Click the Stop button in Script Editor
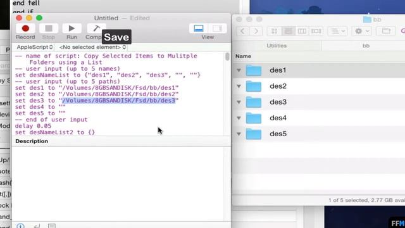This screenshot has height=228, width=405. pyautogui.click(x=49, y=28)
